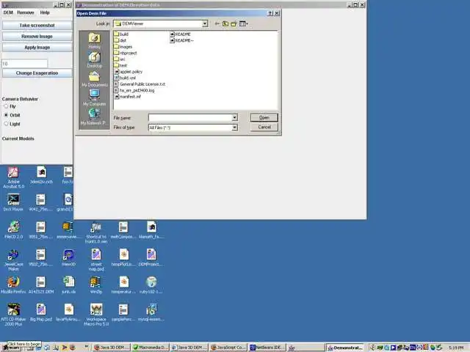Go to Desktop in the dialog sidebar

(94, 60)
